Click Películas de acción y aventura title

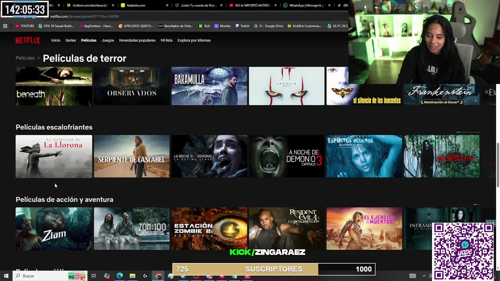click(64, 199)
